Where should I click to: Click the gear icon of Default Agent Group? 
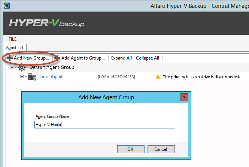22,67
